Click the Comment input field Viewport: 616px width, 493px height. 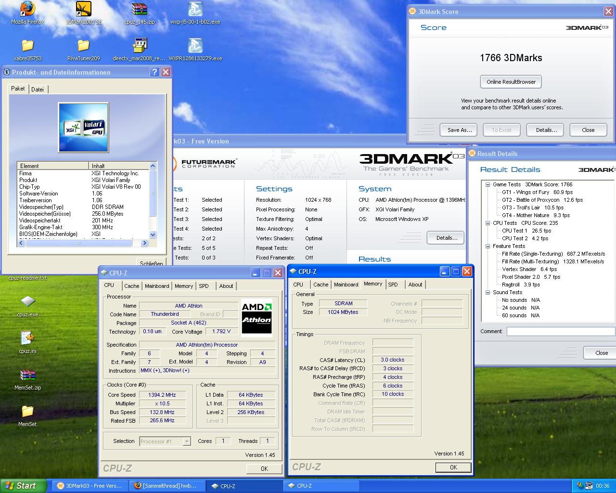[561, 331]
